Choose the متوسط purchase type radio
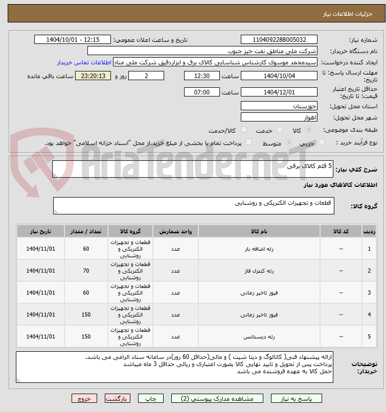Screen dimensions: 386x412 [289, 142]
